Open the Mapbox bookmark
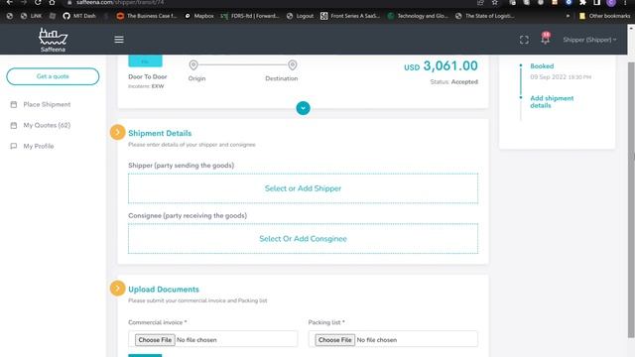Viewport: 635px width, 357px height. click(x=199, y=16)
